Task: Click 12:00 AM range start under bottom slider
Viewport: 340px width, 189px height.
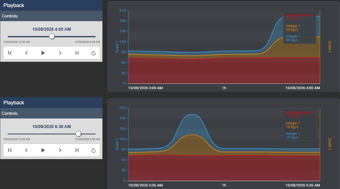Action: click(x=17, y=139)
